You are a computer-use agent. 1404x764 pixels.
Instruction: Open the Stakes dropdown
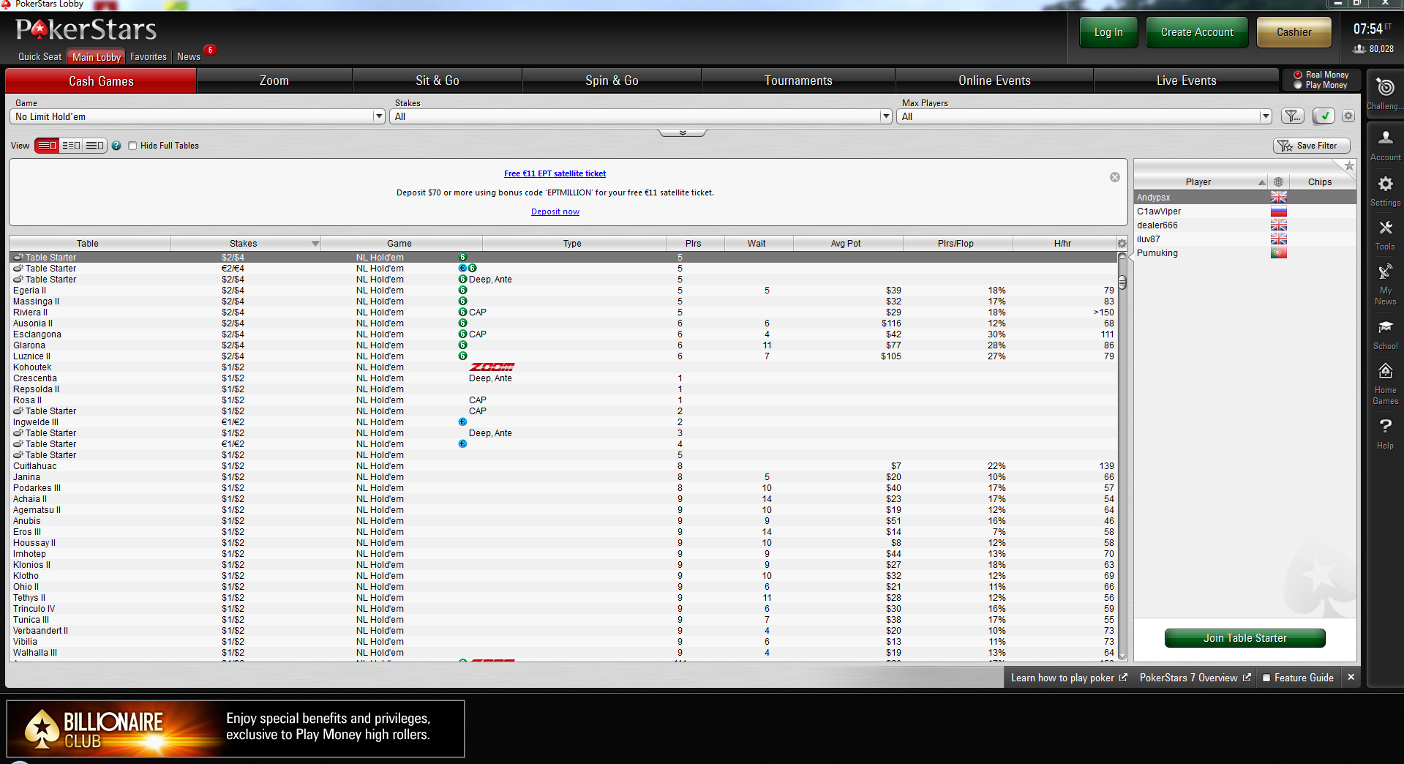coord(641,116)
